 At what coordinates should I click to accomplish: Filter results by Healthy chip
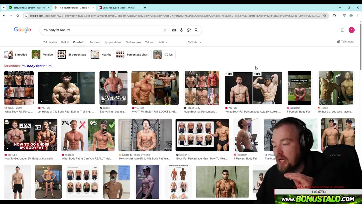click(x=102, y=55)
